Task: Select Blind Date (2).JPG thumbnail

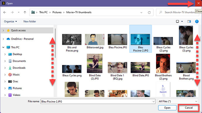Action: click(95, 63)
